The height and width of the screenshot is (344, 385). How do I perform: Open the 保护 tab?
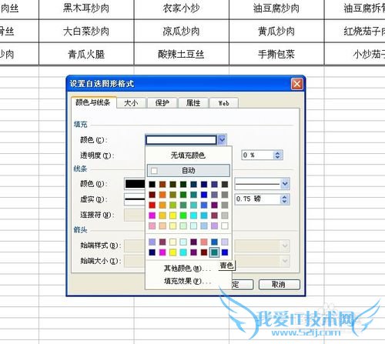(x=162, y=103)
